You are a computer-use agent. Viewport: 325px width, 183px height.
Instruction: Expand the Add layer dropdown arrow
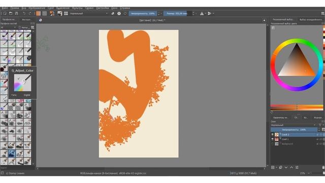[x=276, y=167]
